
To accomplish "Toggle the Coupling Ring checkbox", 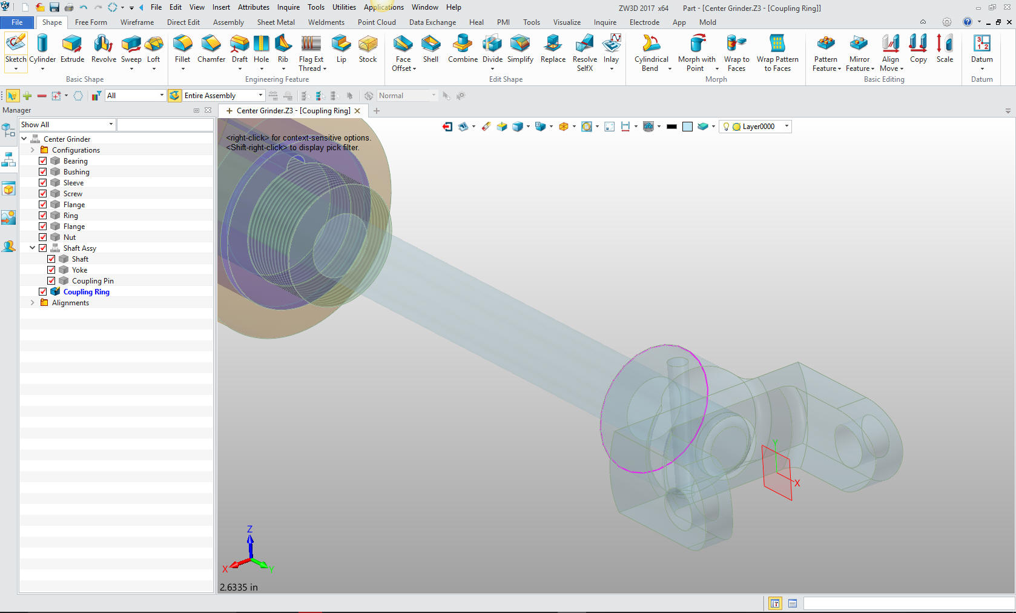I will (x=43, y=292).
